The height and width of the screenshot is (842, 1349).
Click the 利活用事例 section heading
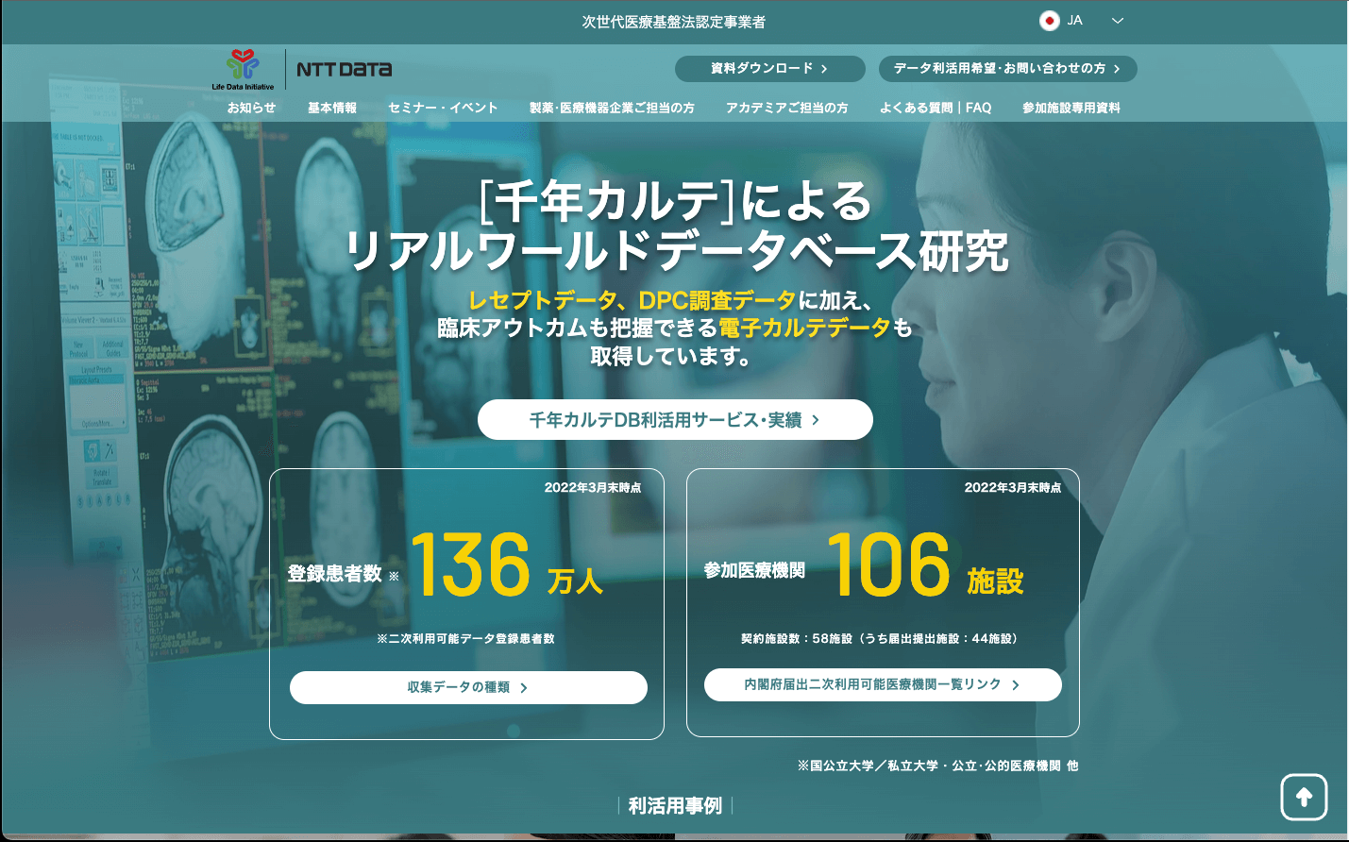[675, 805]
